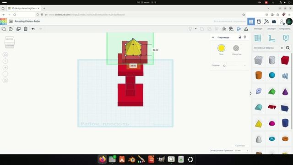The height and width of the screenshot is (165, 293).
Task: Open the Tinkercad home logo
Action: 4,22
